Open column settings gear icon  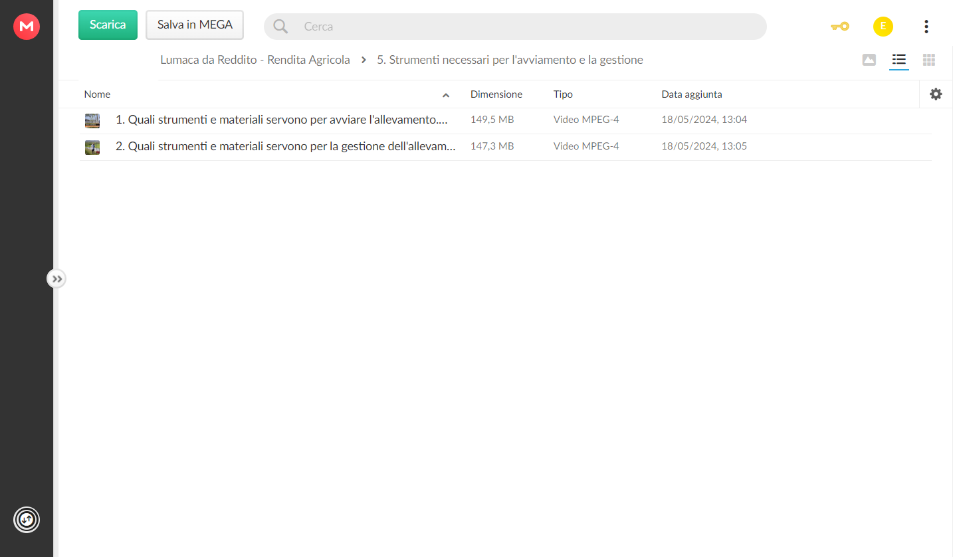936,94
